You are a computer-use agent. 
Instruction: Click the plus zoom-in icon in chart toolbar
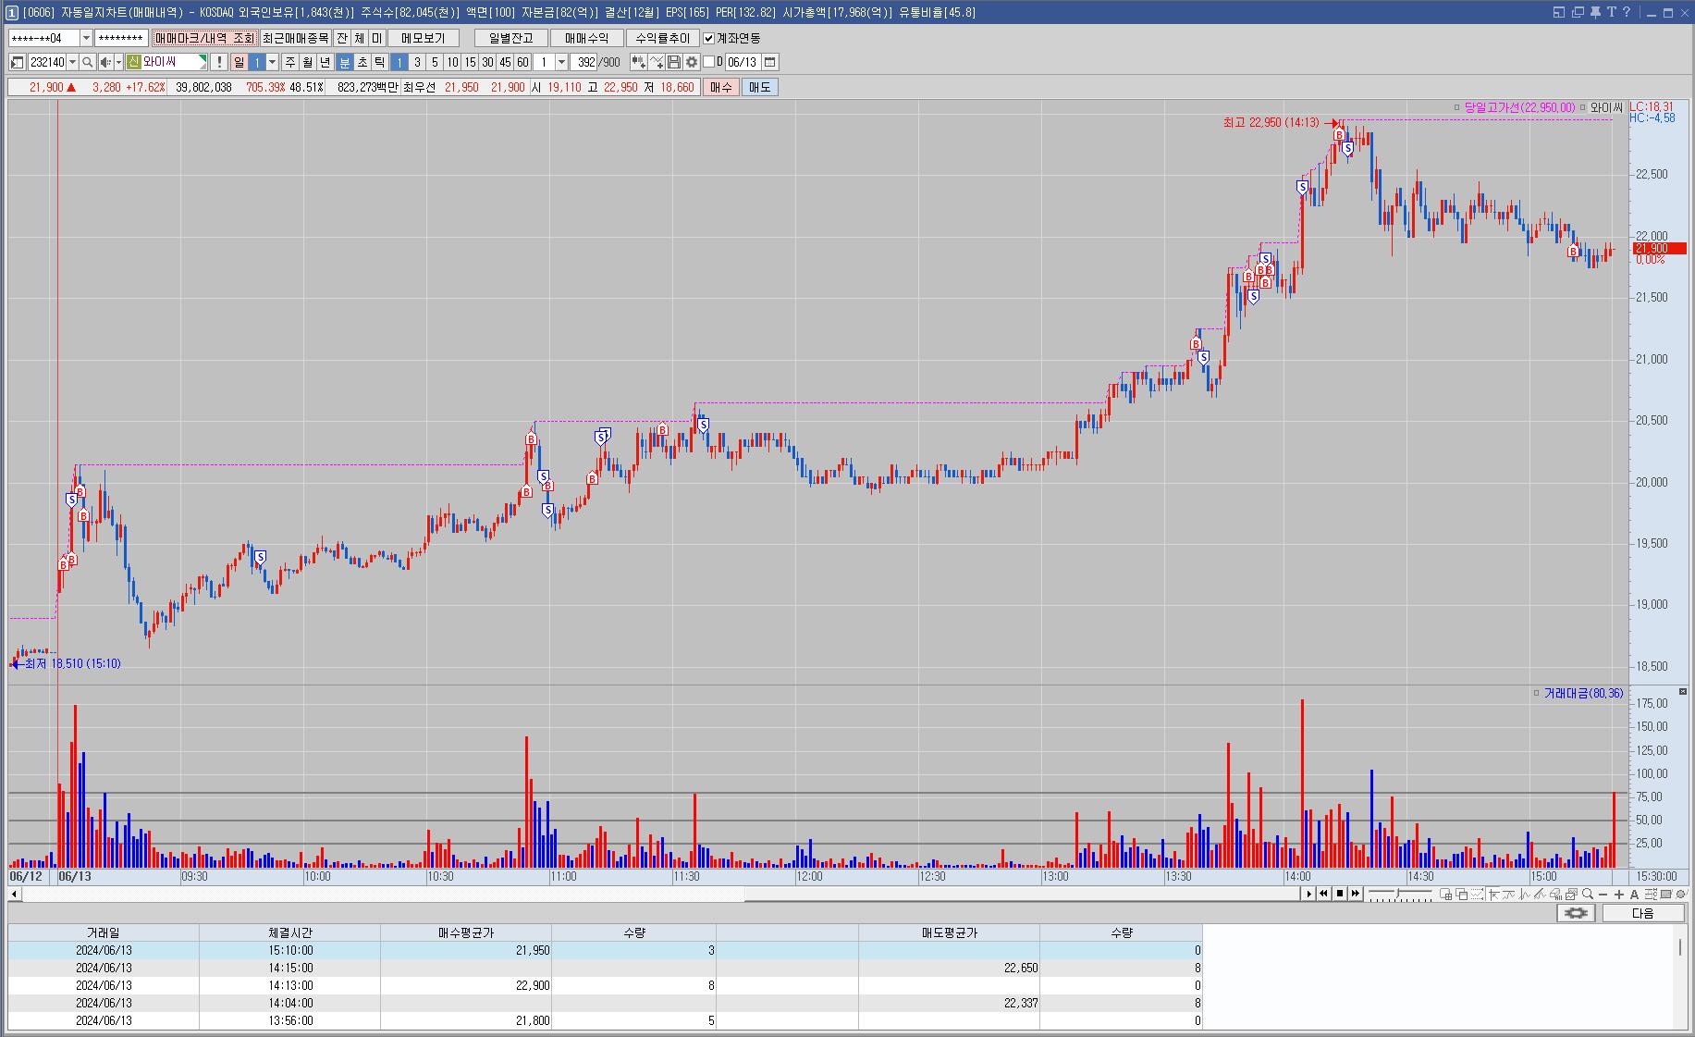pyautogui.click(x=1619, y=895)
